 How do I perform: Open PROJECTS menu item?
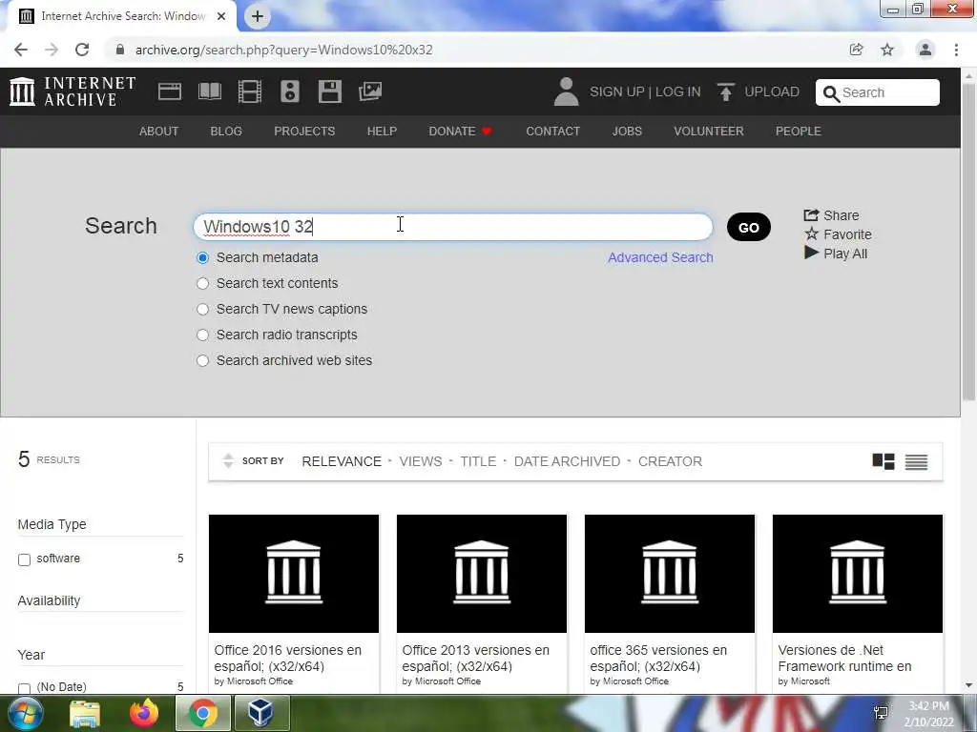304,132
